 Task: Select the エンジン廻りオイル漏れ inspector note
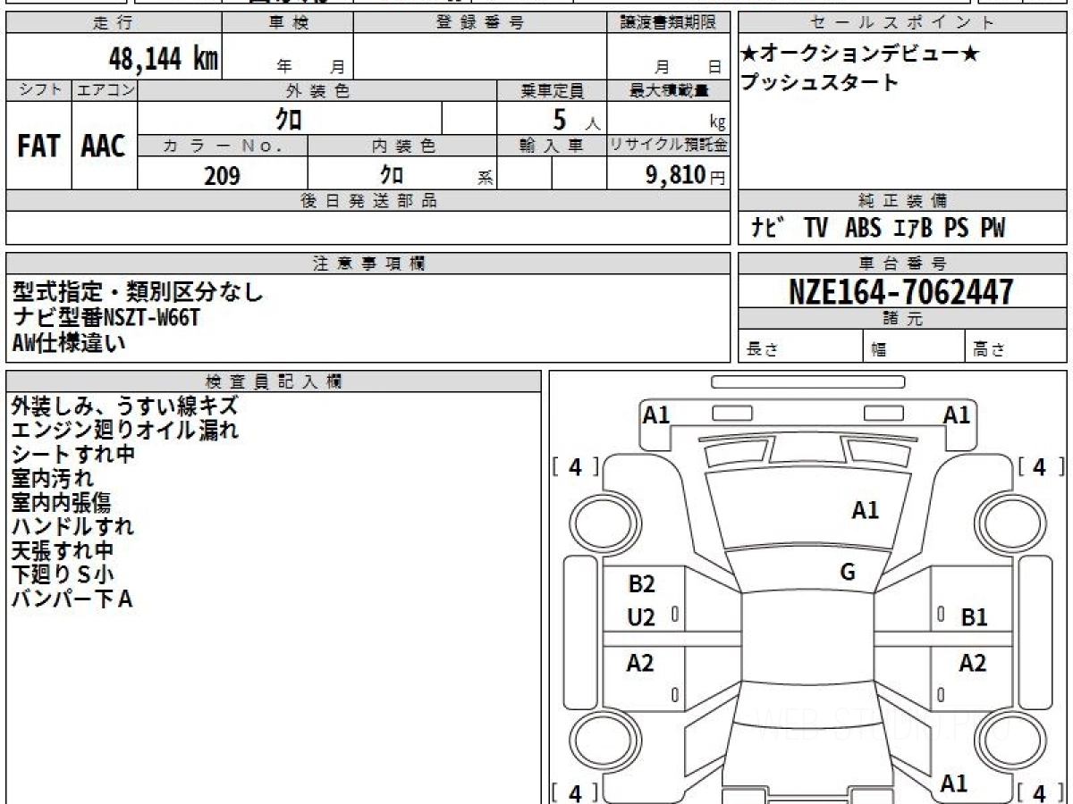coord(125,430)
